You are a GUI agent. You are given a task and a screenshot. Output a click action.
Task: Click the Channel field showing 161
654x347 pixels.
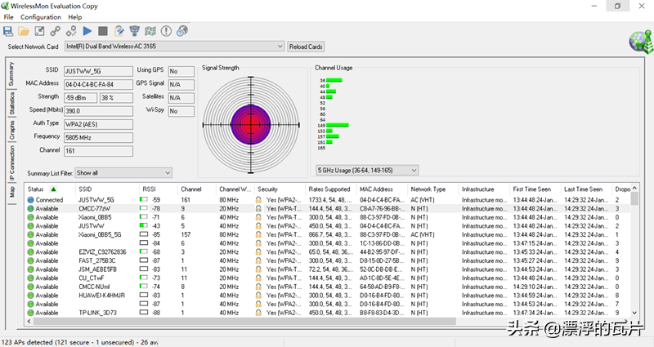pyautogui.click(x=98, y=151)
